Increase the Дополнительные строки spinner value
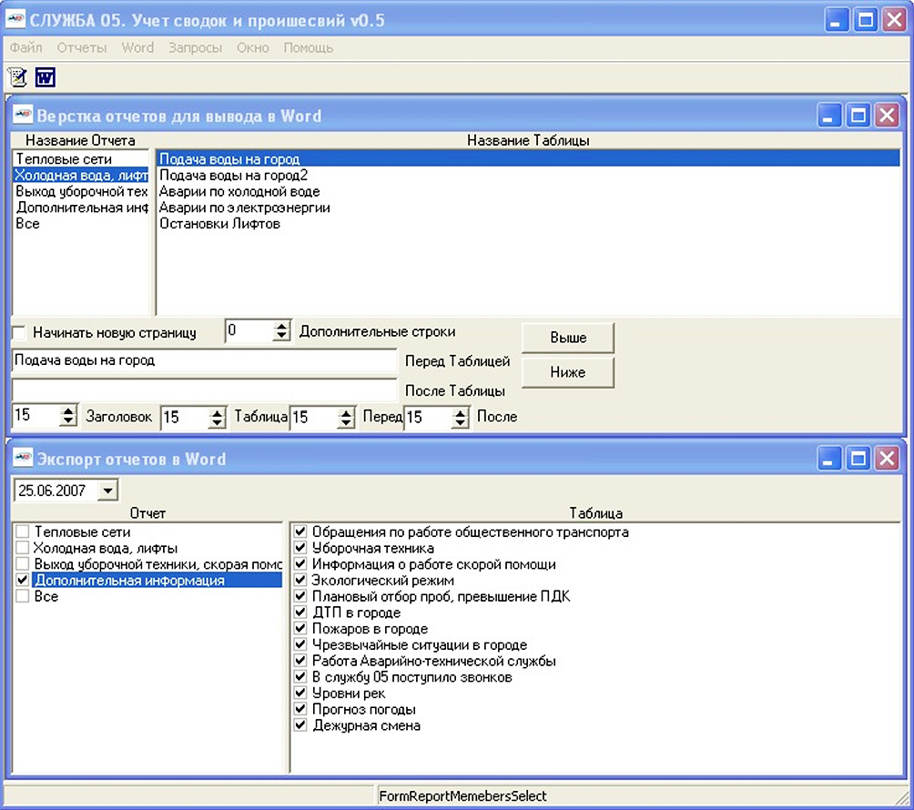 click(281, 327)
